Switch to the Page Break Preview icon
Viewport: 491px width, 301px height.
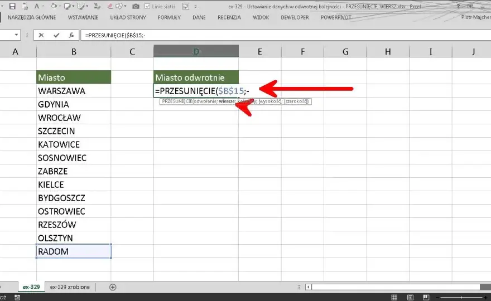point(426,297)
